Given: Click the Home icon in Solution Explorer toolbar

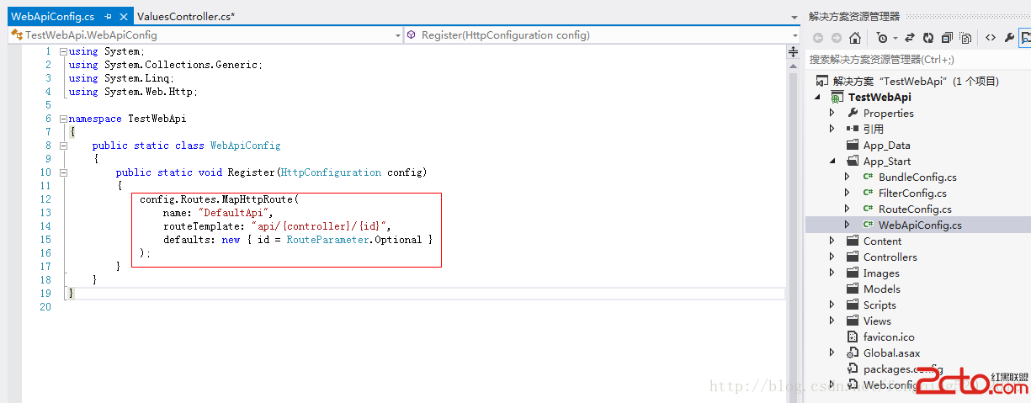Looking at the screenshot, I should click(855, 38).
